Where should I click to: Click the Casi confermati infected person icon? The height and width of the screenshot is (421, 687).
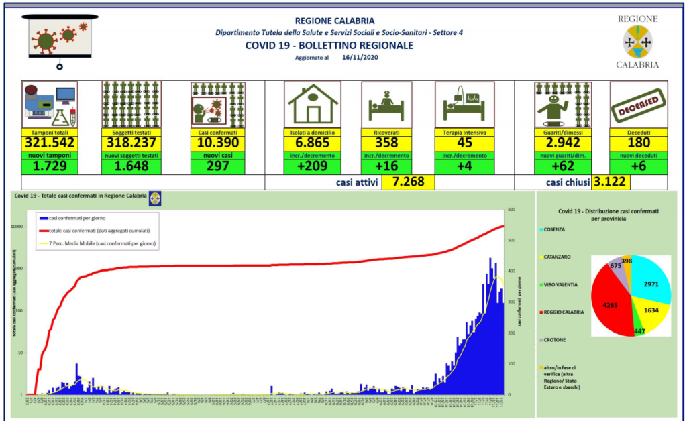point(217,105)
